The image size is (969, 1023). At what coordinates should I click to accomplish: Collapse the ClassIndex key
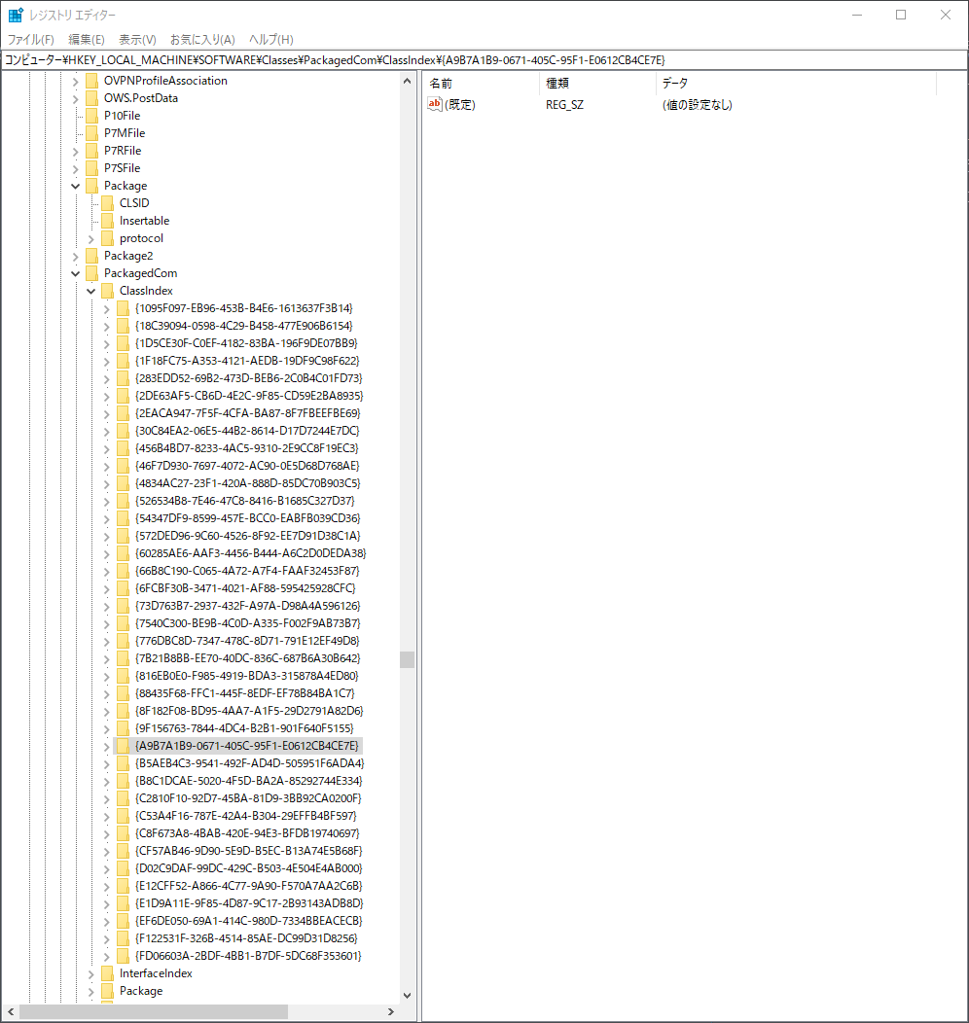90,292
